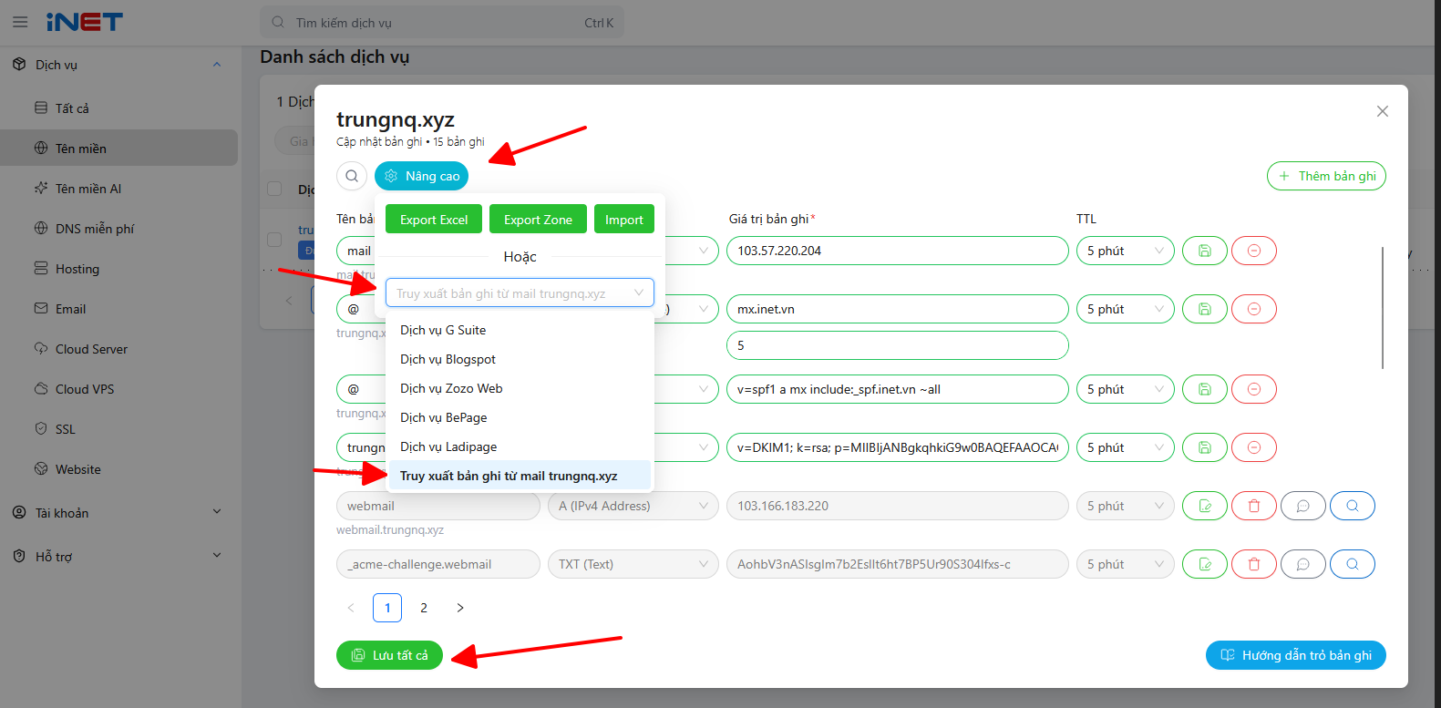This screenshot has width=1441, height=708.
Task: Edit the webmail record
Action: 1205,506
